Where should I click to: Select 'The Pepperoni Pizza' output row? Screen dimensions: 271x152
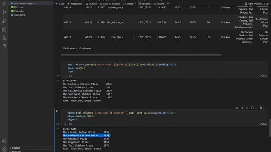[86, 142]
